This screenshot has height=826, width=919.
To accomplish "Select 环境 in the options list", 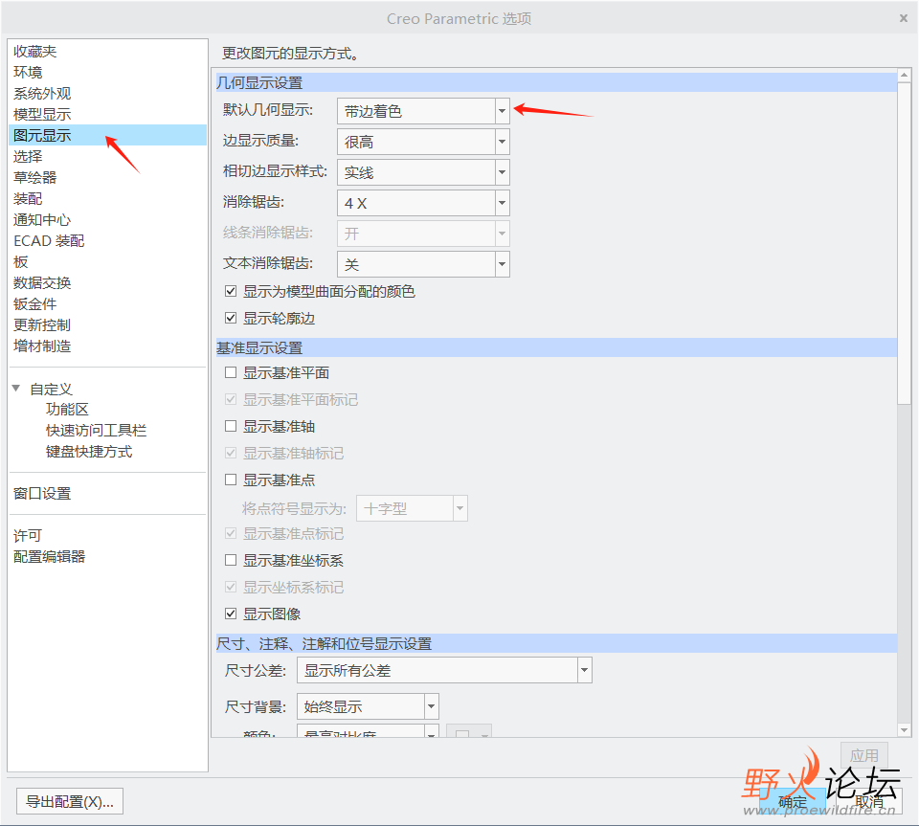I will coord(28,73).
